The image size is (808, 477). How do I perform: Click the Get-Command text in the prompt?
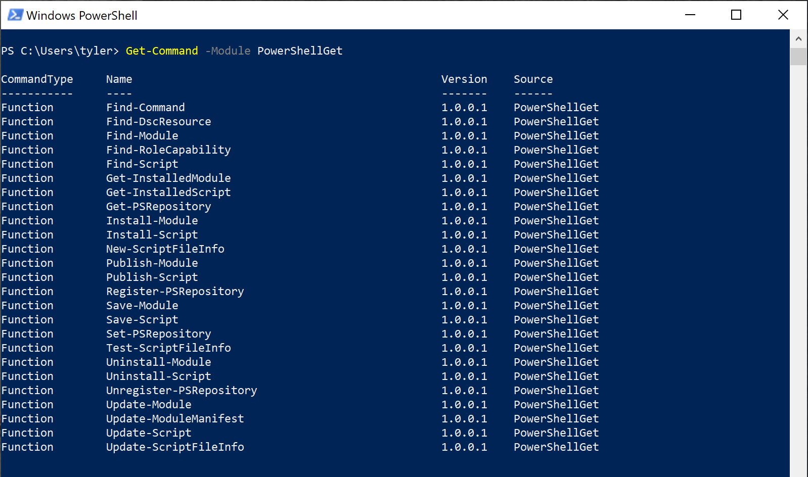pos(162,51)
